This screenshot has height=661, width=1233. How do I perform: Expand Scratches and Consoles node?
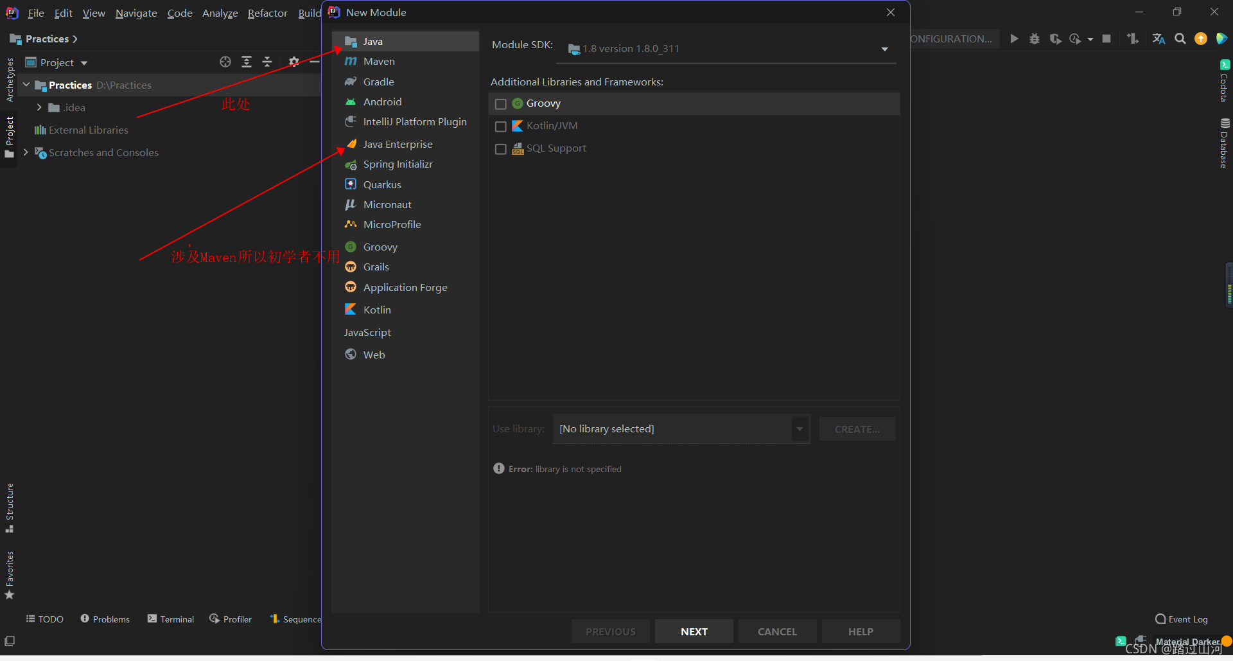coord(26,152)
